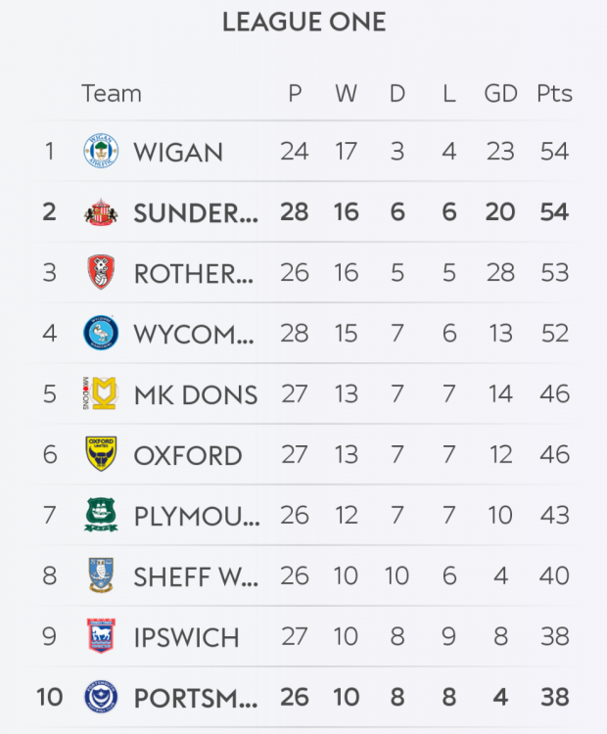Select the IPSWICH team name
The width and height of the screenshot is (607, 734).
[x=186, y=638]
